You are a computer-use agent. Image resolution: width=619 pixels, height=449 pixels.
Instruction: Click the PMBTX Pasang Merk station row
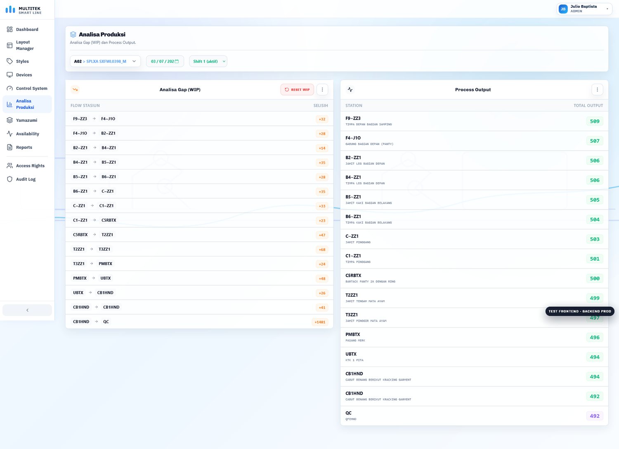[474, 337]
